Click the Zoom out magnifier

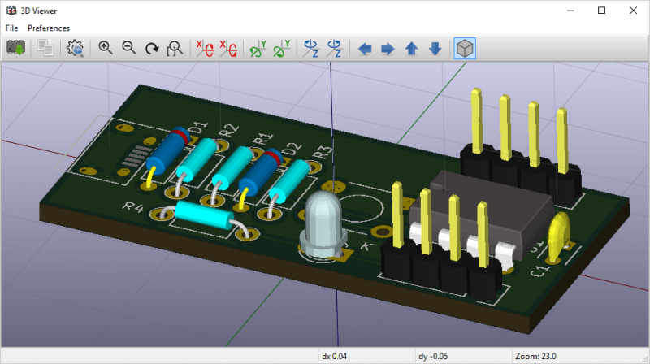128,49
